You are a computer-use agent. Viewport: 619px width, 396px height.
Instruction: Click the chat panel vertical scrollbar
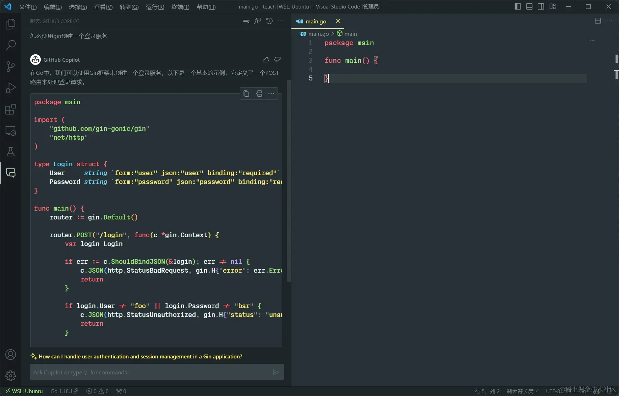coord(289,181)
